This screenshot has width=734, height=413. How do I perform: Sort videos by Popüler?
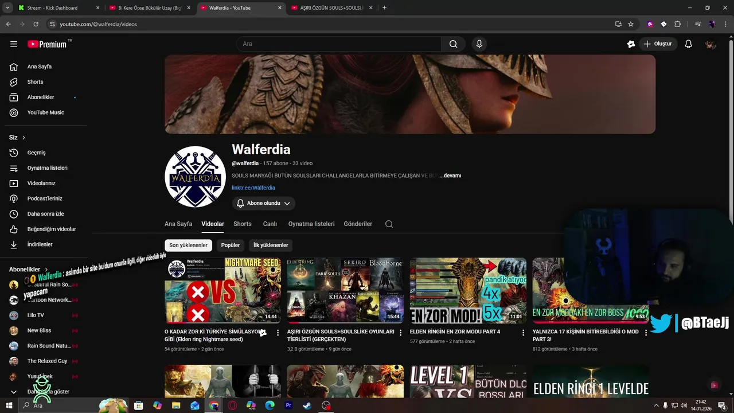click(x=231, y=245)
